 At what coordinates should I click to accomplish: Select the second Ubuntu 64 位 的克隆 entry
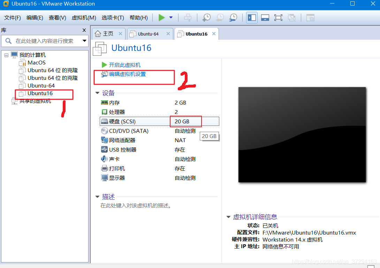click(53, 78)
